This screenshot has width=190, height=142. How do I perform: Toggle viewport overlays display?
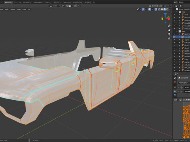(150, 9)
